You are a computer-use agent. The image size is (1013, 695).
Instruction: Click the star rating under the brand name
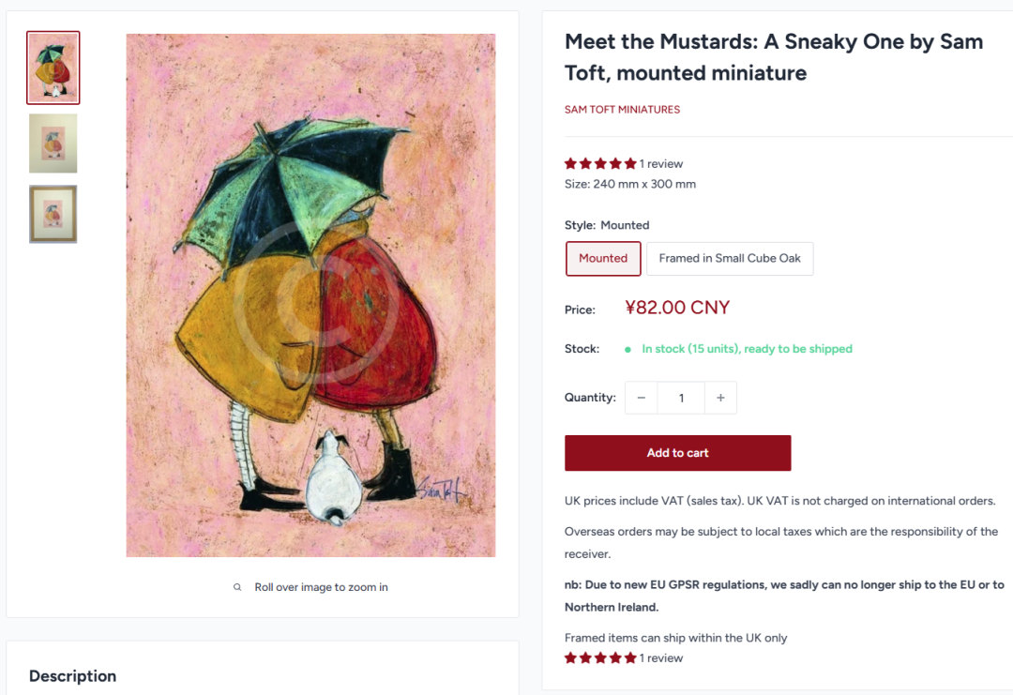tap(600, 164)
